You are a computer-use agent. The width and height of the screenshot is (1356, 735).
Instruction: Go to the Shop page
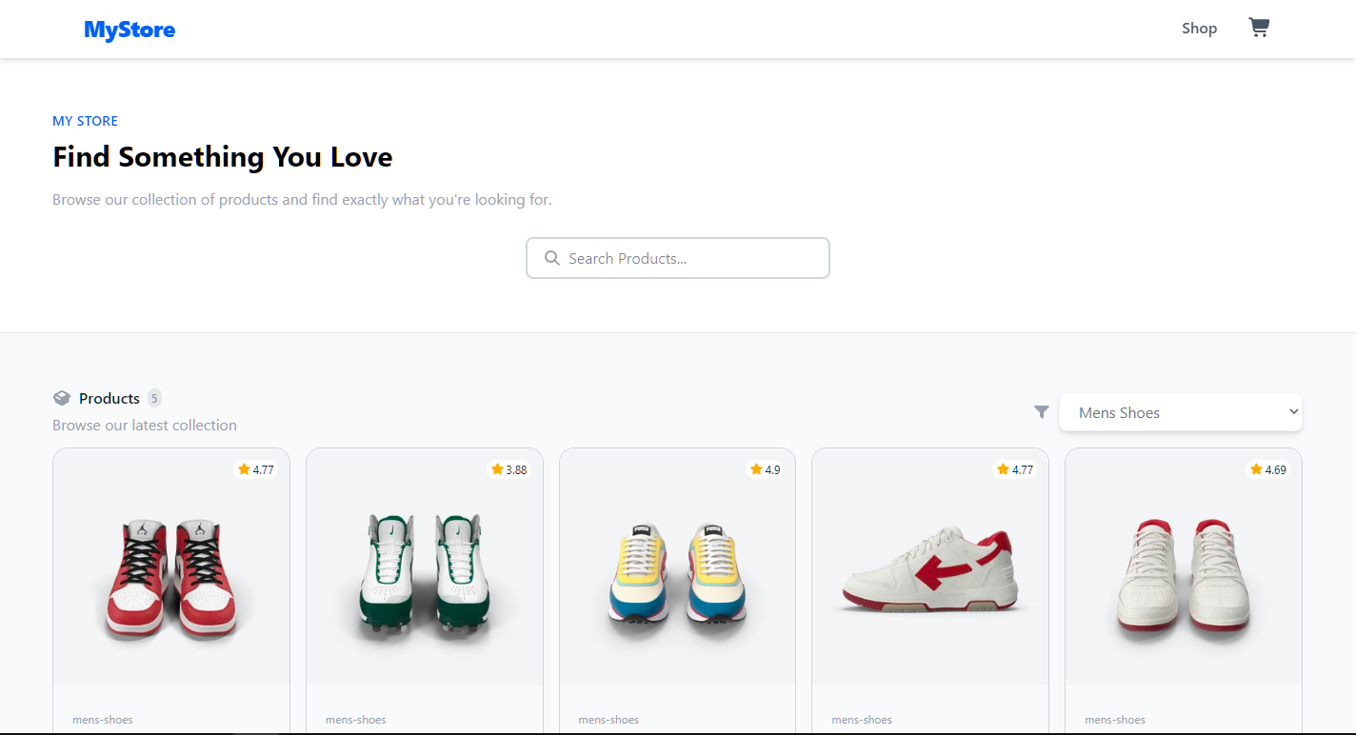(x=1199, y=29)
